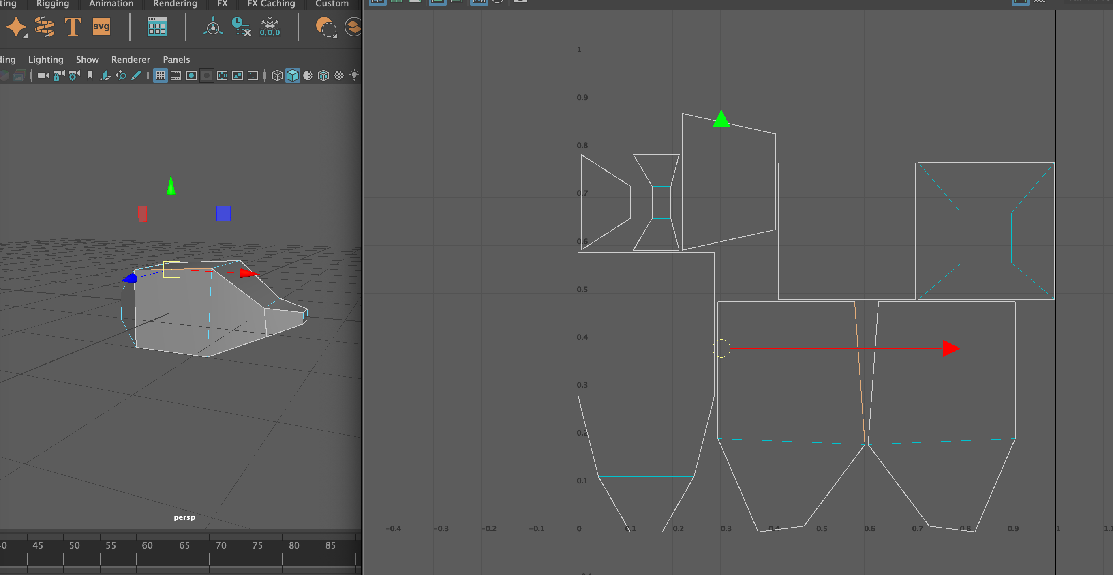This screenshot has height=575, width=1113.
Task: Click the yellow center square of the 3D manipulator
Action: pos(171,269)
